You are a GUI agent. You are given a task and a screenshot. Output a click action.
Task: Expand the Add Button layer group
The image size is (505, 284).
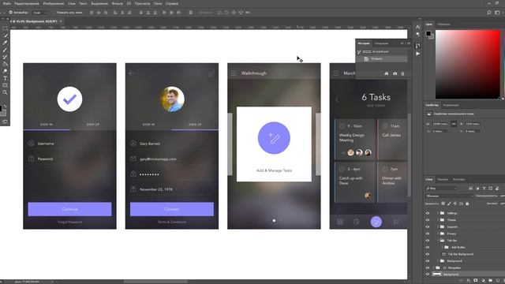(x=442, y=247)
